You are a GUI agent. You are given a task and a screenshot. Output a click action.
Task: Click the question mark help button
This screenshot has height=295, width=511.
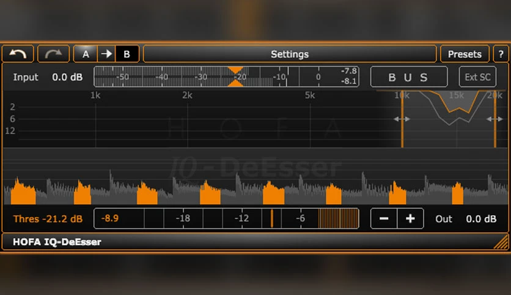(x=501, y=54)
